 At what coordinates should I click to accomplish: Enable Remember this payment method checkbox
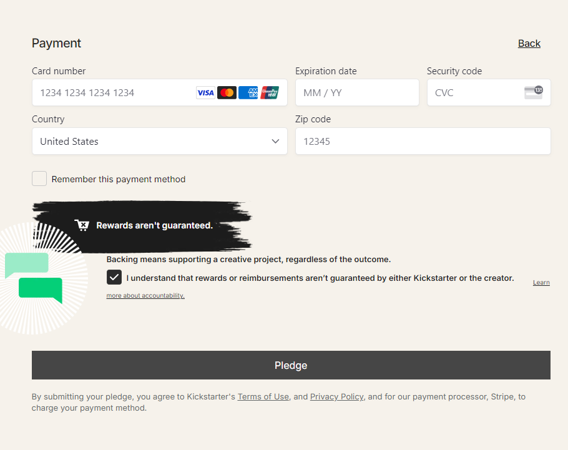click(x=39, y=179)
